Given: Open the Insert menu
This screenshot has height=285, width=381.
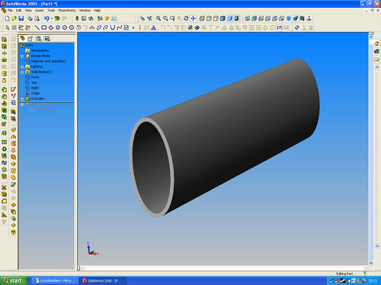Looking at the screenshot, I should (x=39, y=11).
